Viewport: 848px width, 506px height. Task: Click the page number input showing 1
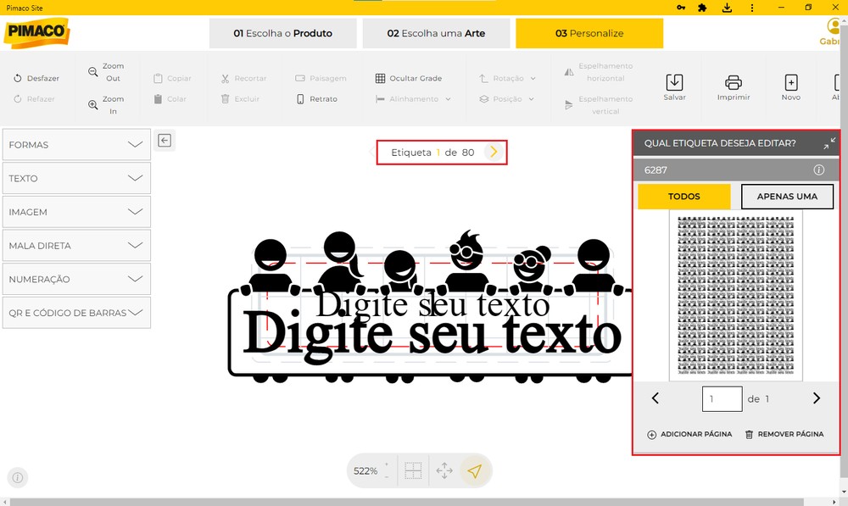point(722,398)
